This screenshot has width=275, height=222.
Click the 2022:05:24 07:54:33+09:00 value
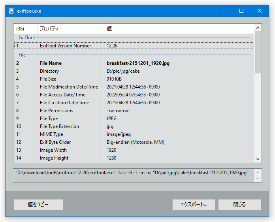tap(133, 95)
